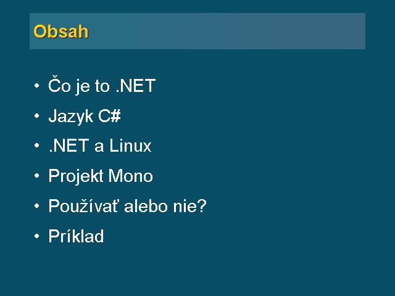Click the question mark after 'nie'
This screenshot has height=296, width=395.
tap(202, 206)
